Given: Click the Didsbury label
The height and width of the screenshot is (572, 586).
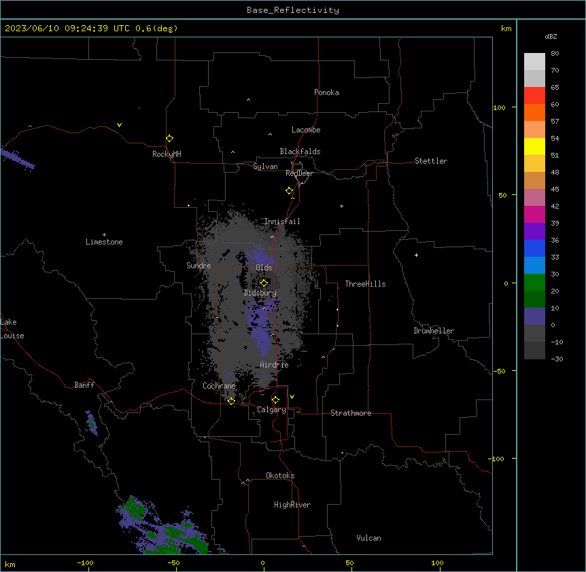Looking at the screenshot, I should coord(260,293).
